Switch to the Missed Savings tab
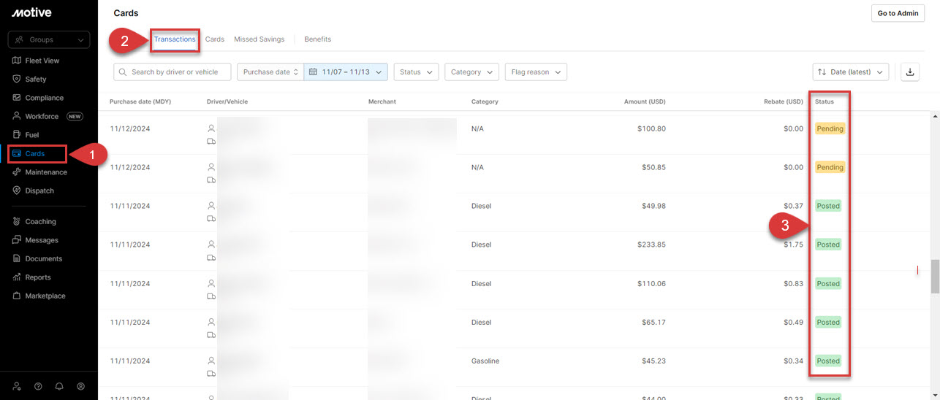The height and width of the screenshot is (400, 940). (x=259, y=39)
